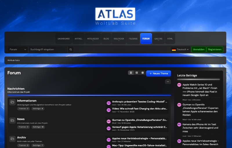
Task: Switch to the dense grid view
Action: click(x=142, y=73)
